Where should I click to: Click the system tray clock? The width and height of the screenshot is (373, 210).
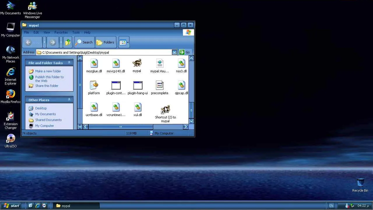363,206
